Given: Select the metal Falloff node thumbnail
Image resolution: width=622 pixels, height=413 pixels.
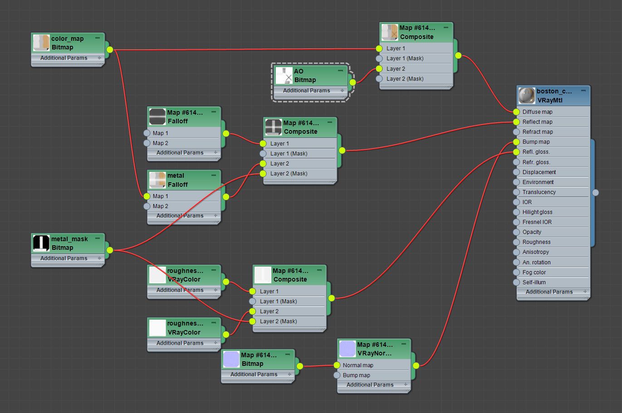Looking at the screenshot, I should [x=157, y=180].
